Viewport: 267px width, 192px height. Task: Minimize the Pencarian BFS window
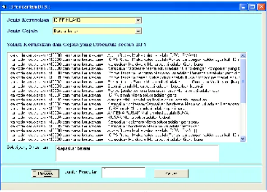(243, 7)
